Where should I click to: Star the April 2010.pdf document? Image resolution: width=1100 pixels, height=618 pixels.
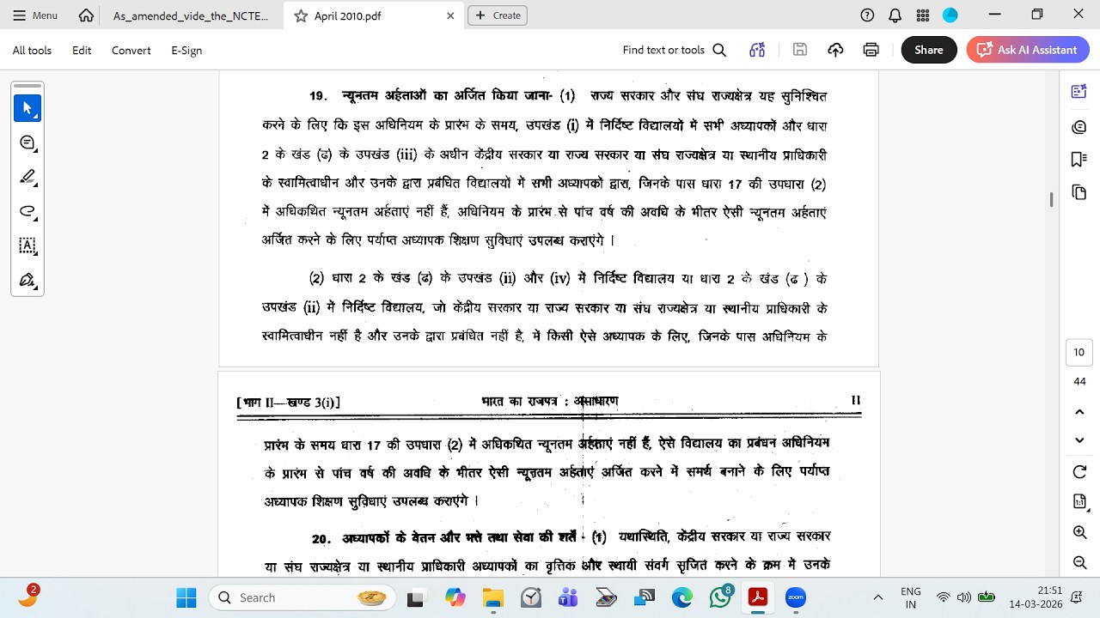coord(301,15)
